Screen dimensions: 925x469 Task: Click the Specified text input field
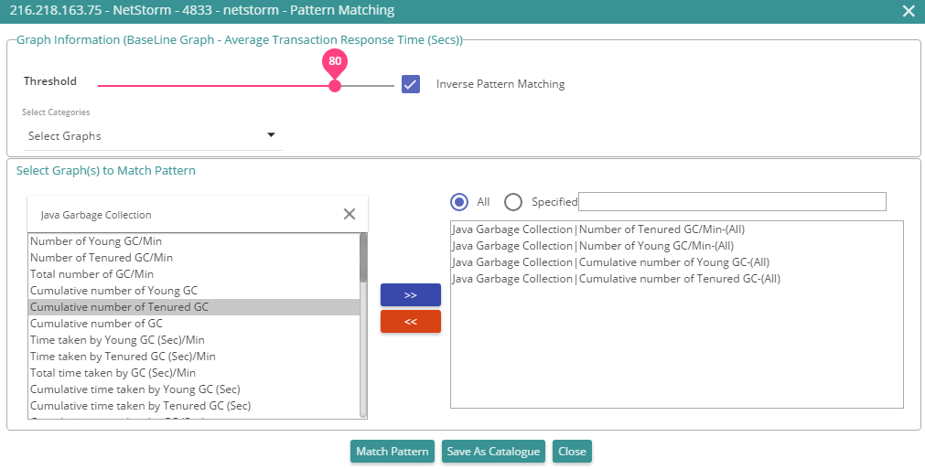point(732,201)
